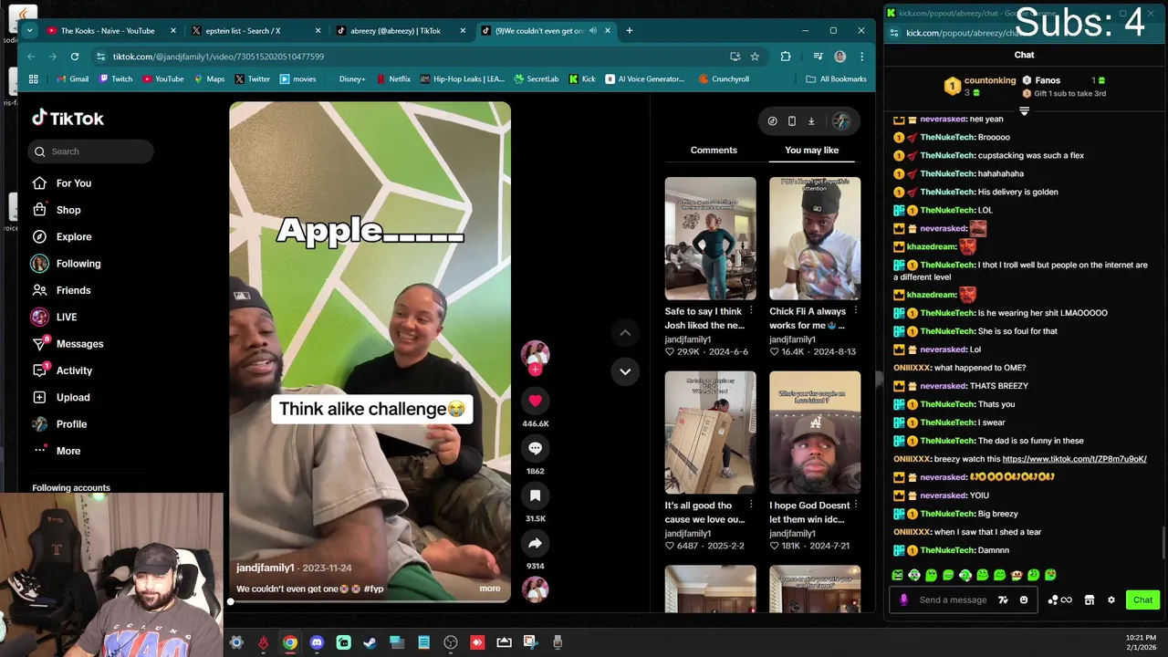Open Steam from the taskbar

(x=370, y=642)
